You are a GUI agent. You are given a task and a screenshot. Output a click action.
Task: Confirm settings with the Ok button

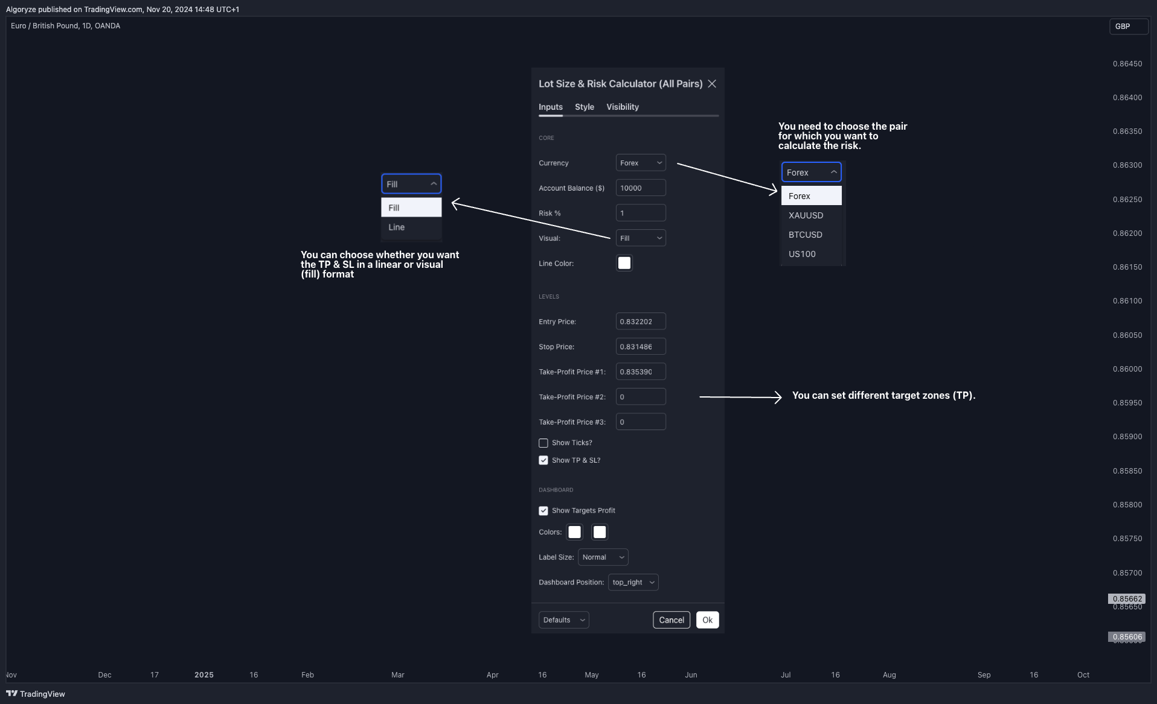click(x=707, y=620)
